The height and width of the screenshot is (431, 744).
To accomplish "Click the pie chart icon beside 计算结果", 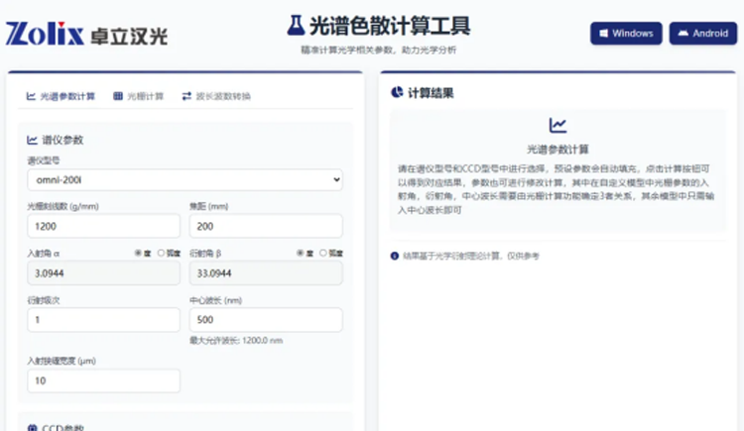I will pos(397,92).
